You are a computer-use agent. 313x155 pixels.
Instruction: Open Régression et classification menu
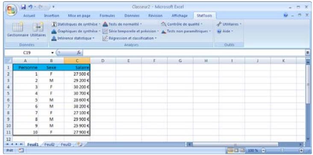130,38
